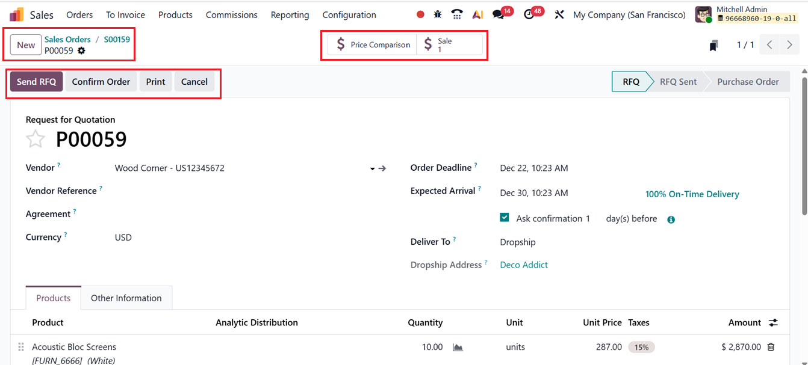This screenshot has height=365, width=808.
Task: Open the Reporting menu
Action: 290,14
